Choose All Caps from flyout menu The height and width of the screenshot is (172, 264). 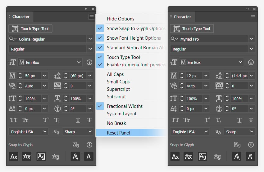(x=131, y=74)
